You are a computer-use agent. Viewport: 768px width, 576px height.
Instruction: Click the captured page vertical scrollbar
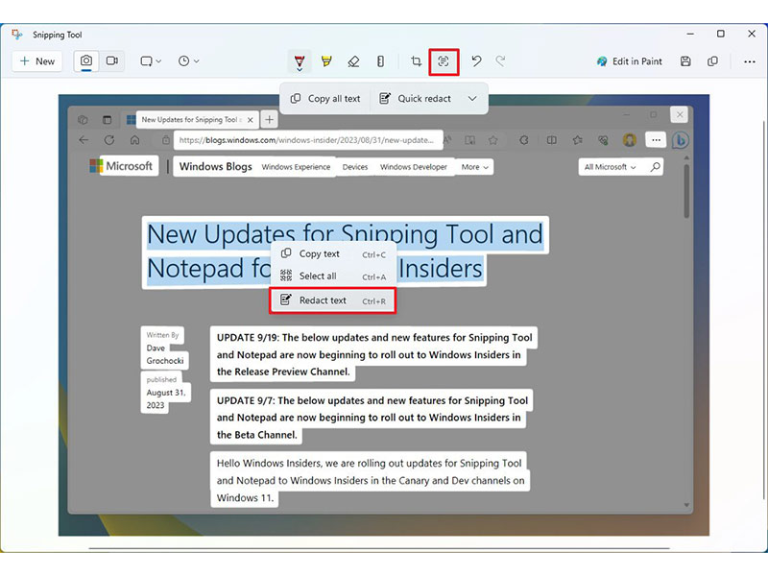(x=686, y=191)
